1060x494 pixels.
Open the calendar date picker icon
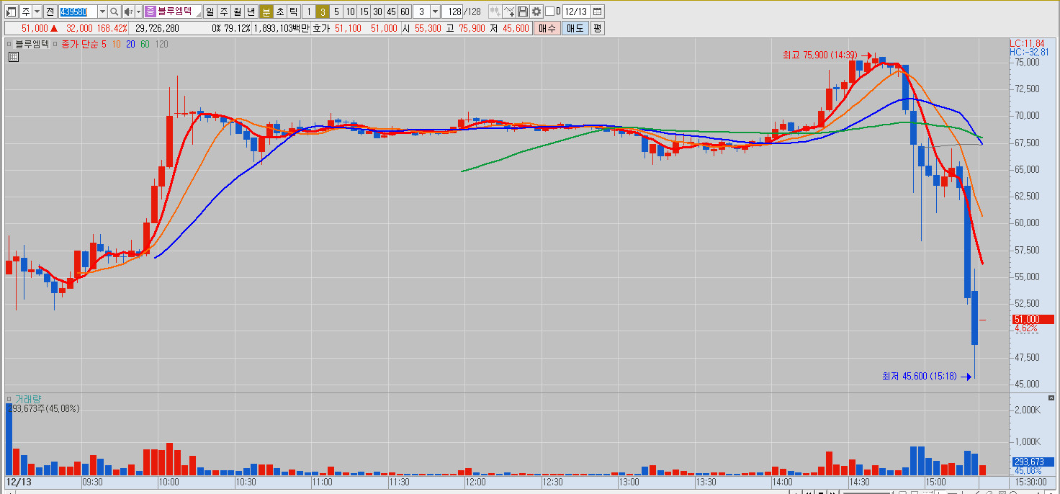coord(598,12)
